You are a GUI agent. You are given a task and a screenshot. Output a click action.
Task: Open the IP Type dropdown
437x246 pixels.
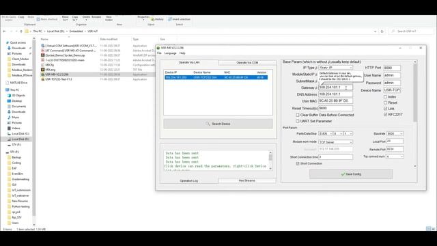[336, 68]
